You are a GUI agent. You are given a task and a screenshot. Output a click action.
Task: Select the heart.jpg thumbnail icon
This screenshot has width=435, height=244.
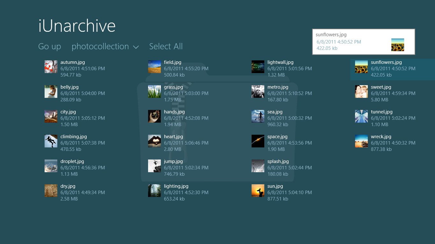coord(154,141)
